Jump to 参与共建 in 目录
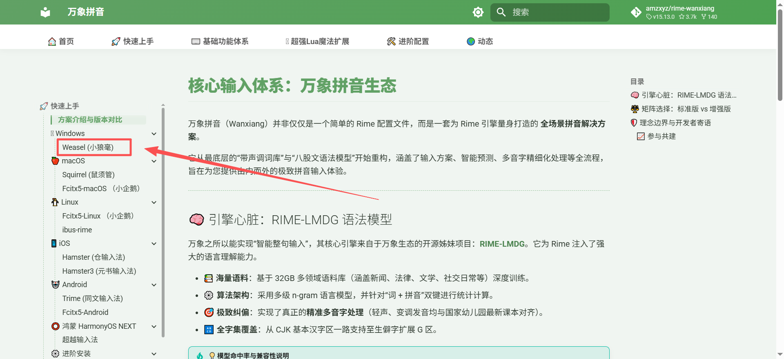 coord(656,136)
